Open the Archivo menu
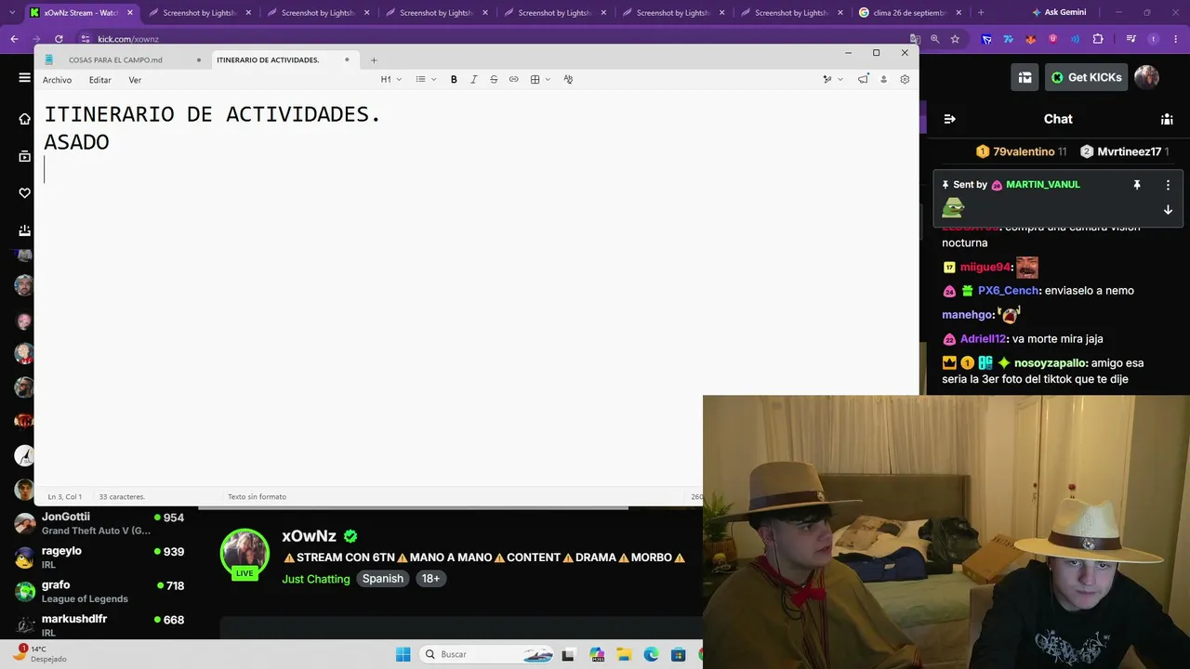Viewport: 1190px width, 669px height. click(57, 80)
